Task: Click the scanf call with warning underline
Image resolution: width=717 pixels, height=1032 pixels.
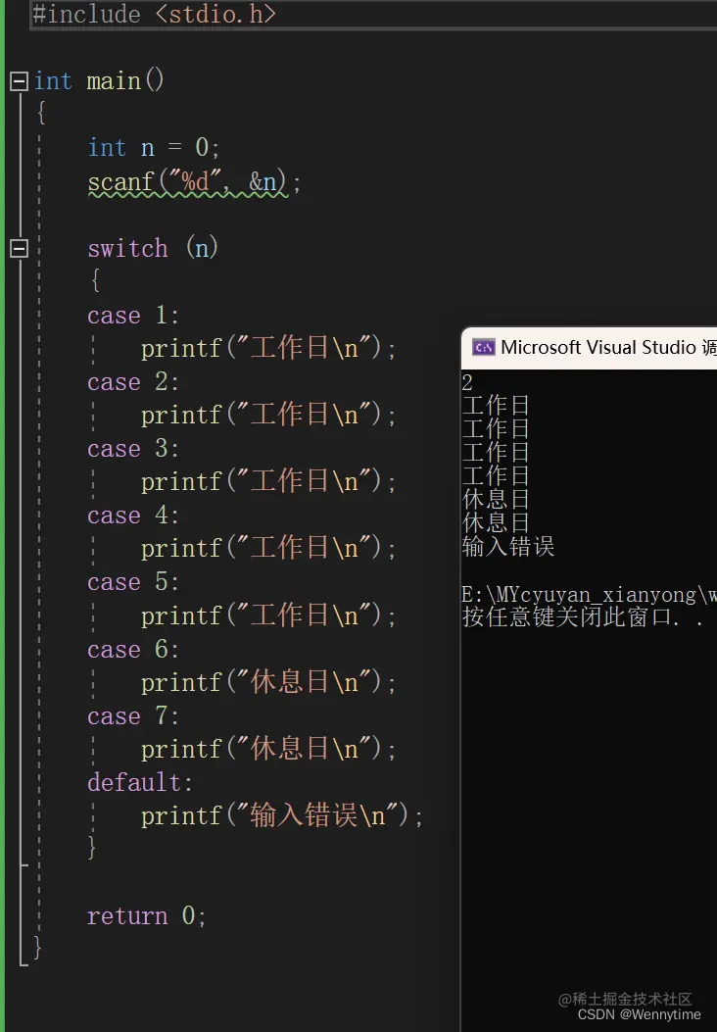Action: coord(195,181)
